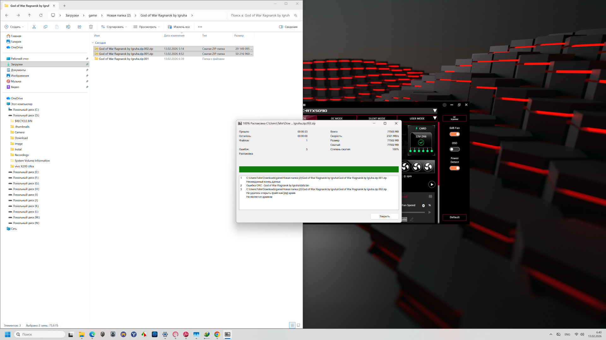Collapse the Сегодня group in file list
The height and width of the screenshot is (340, 606).
tap(93, 43)
